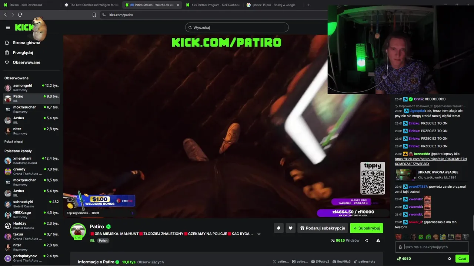Viewport: 474px width, 266px height.
Task: Click username Orrtiii in chat
Action: click(418, 99)
